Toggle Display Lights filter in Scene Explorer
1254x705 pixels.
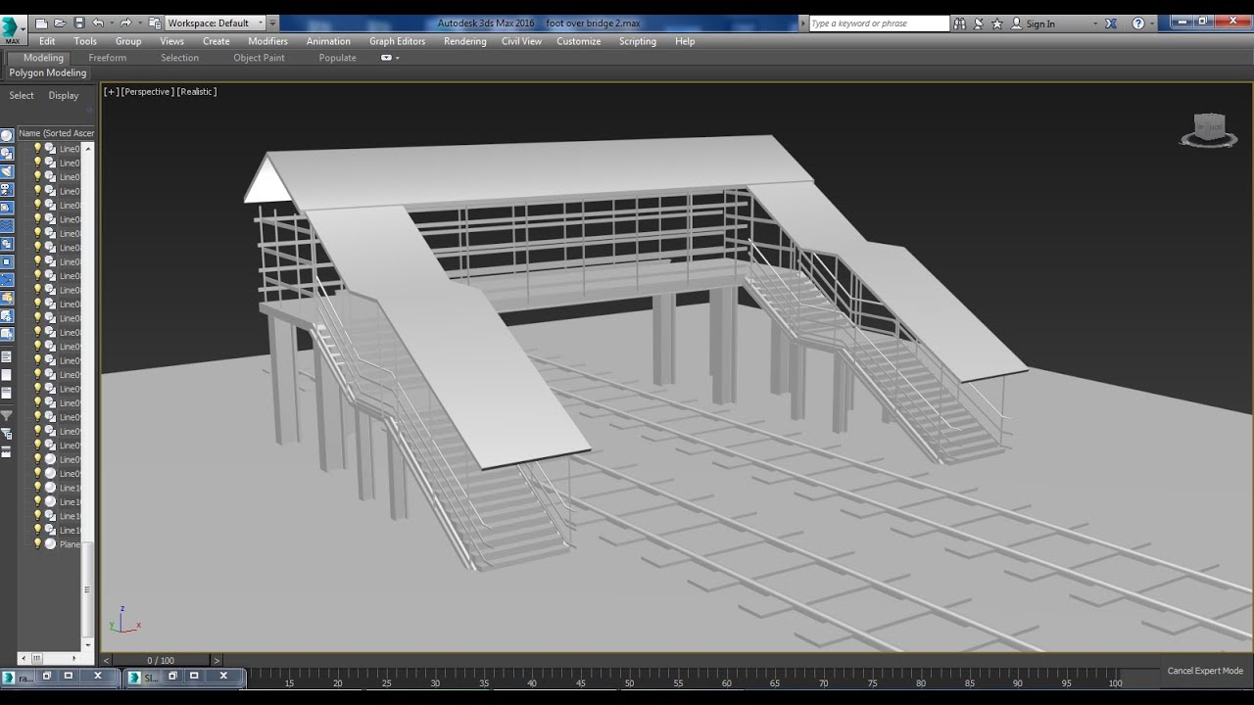click(7, 171)
